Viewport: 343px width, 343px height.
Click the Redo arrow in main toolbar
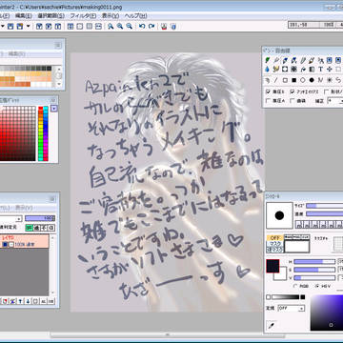pos(151,27)
